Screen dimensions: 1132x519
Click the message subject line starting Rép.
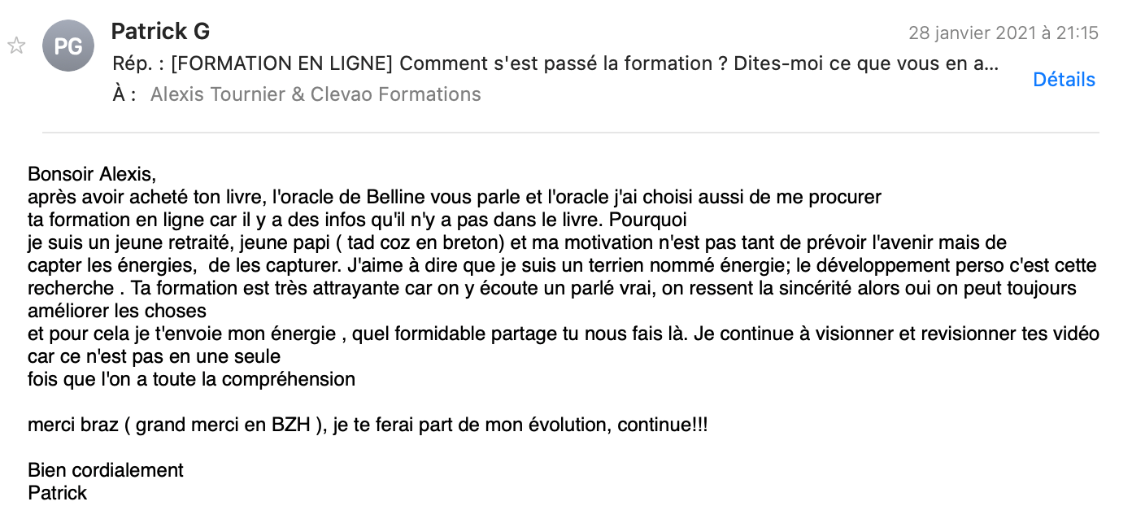point(555,63)
